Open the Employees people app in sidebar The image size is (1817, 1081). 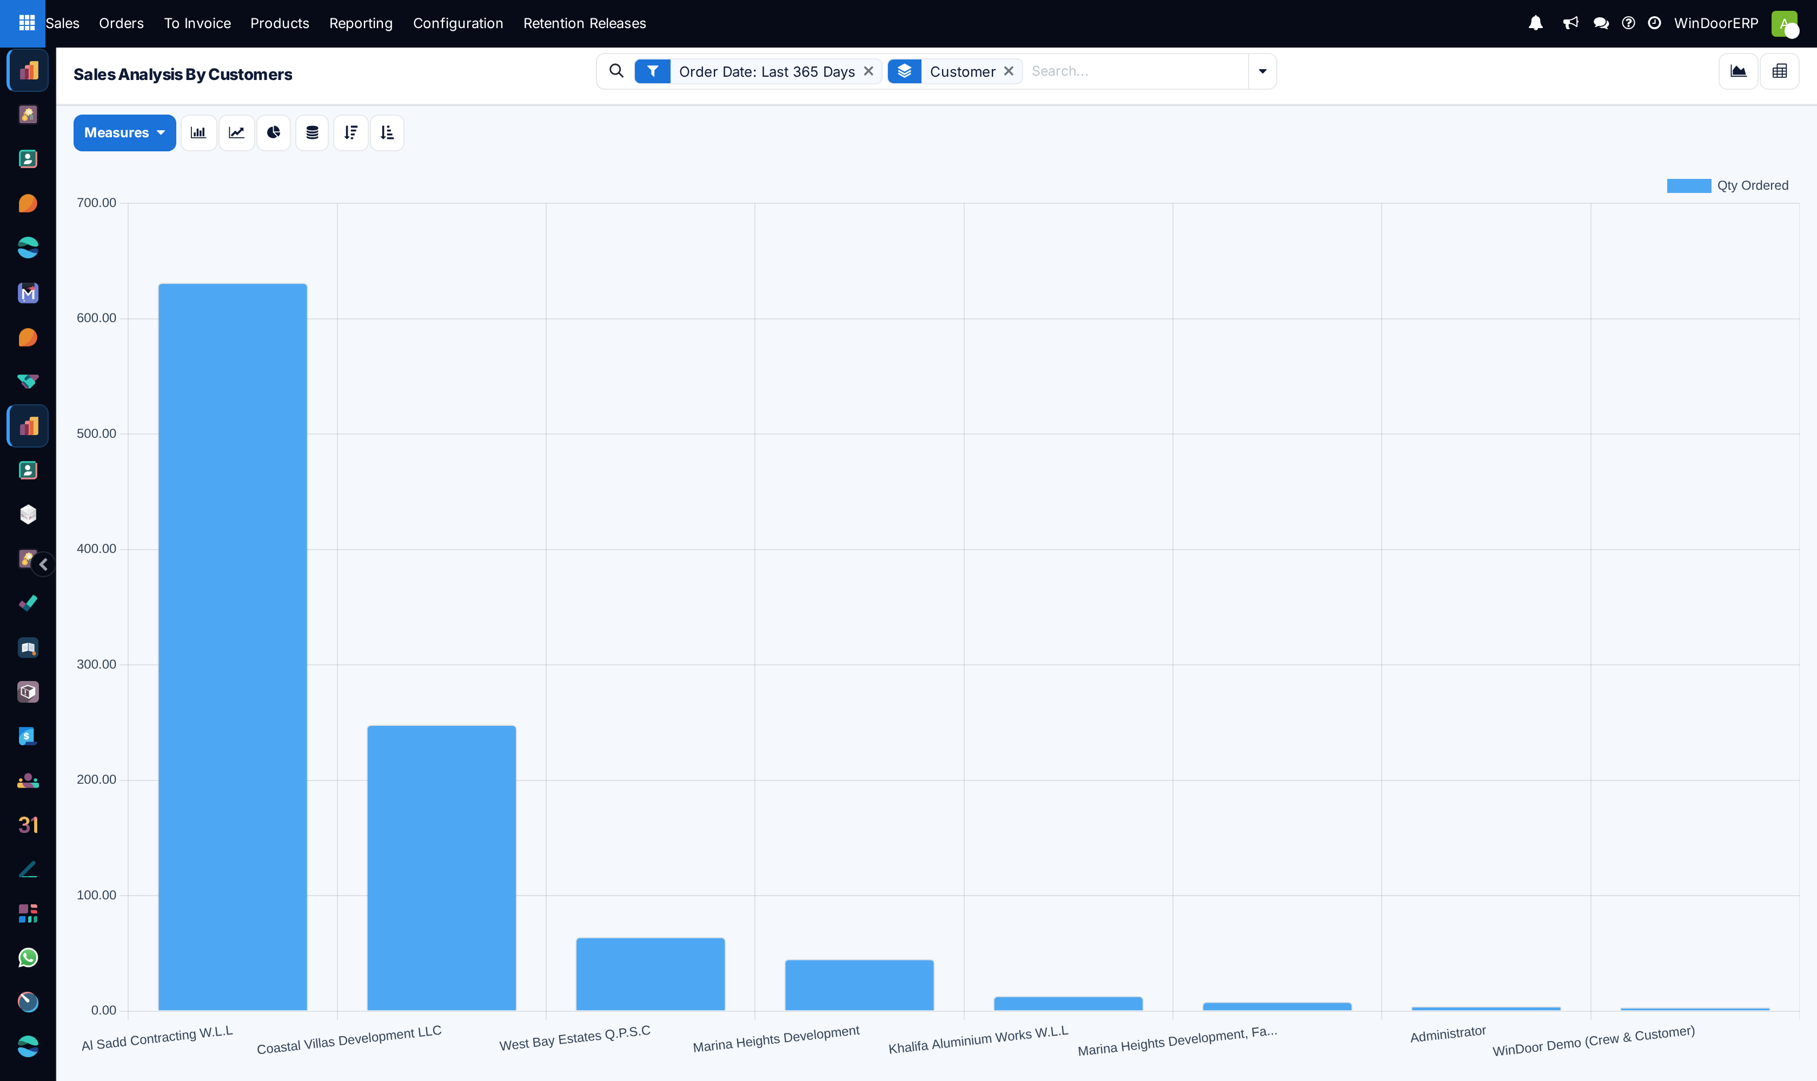point(28,781)
